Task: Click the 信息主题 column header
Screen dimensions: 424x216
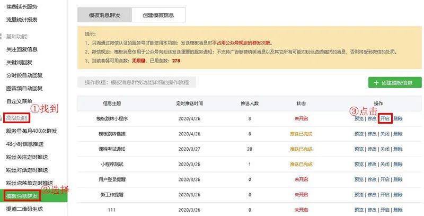Action: (x=112, y=103)
